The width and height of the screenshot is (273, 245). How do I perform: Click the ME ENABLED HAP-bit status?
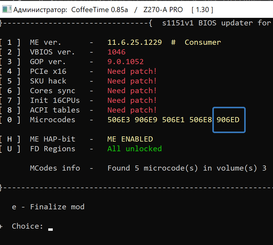[130, 139]
